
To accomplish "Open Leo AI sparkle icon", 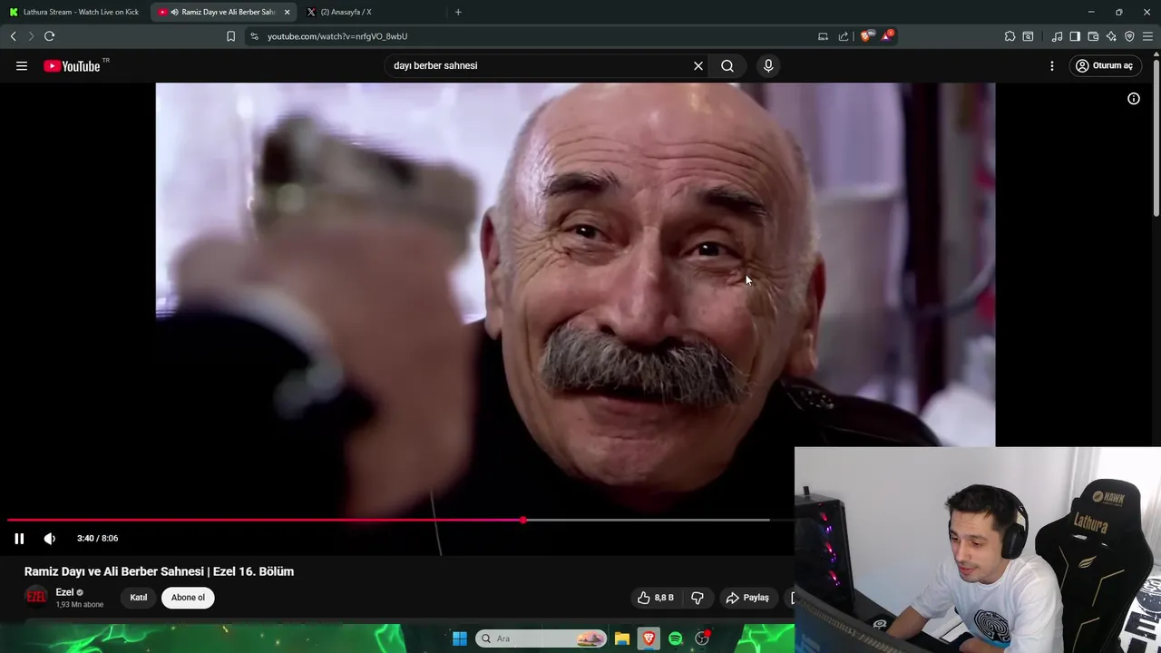I will point(1111,36).
